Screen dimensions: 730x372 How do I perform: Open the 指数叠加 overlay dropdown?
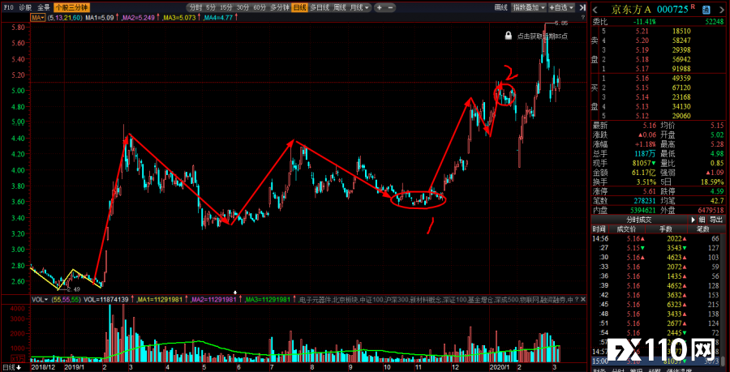pyautogui.click(x=528, y=7)
